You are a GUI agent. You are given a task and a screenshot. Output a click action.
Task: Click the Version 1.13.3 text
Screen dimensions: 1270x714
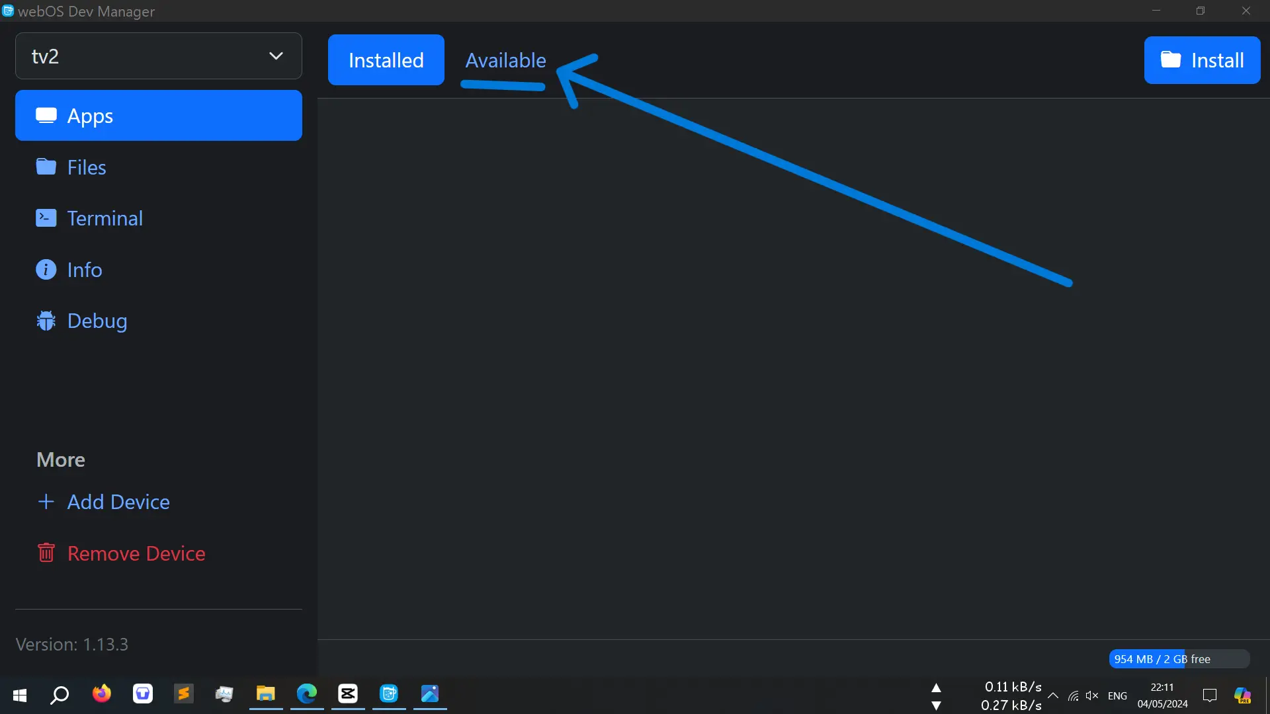pyautogui.click(x=72, y=645)
